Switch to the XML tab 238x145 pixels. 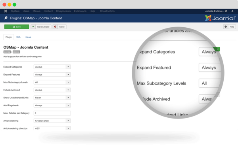[19, 37]
